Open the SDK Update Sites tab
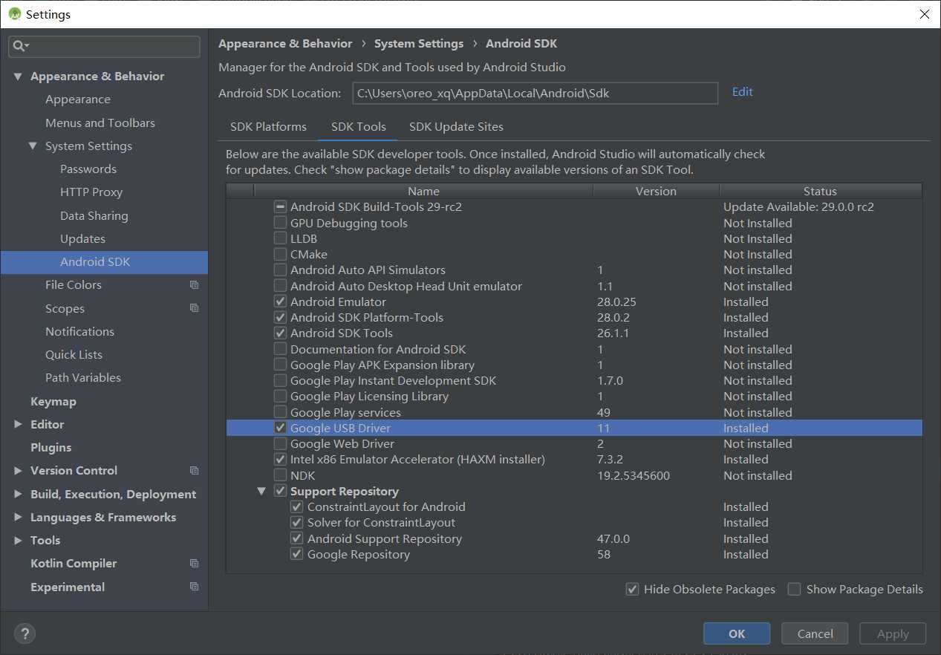 456,127
